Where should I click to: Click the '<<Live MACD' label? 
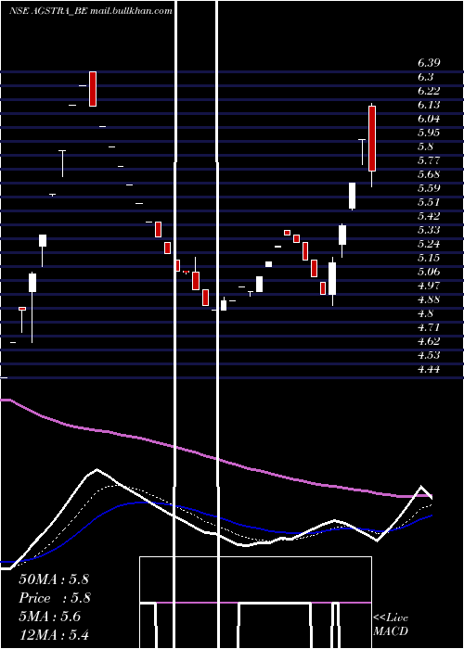click(391, 625)
